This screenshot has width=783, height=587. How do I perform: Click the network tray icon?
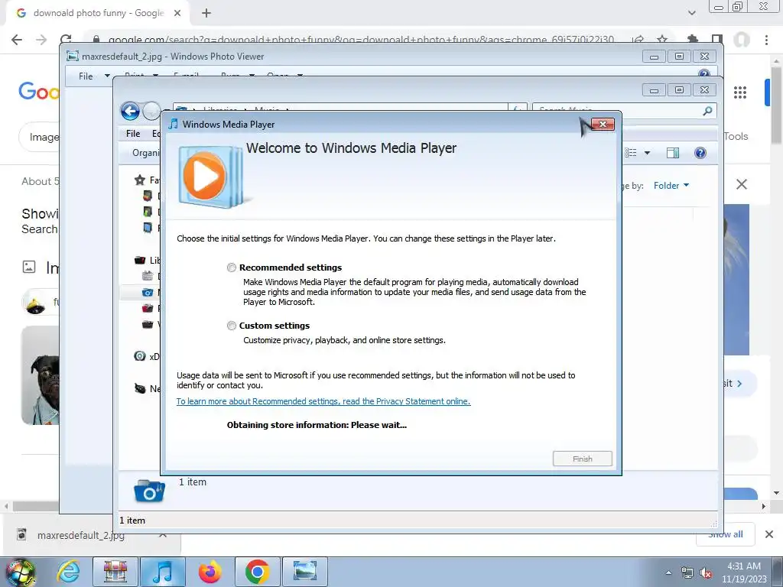[687, 572]
